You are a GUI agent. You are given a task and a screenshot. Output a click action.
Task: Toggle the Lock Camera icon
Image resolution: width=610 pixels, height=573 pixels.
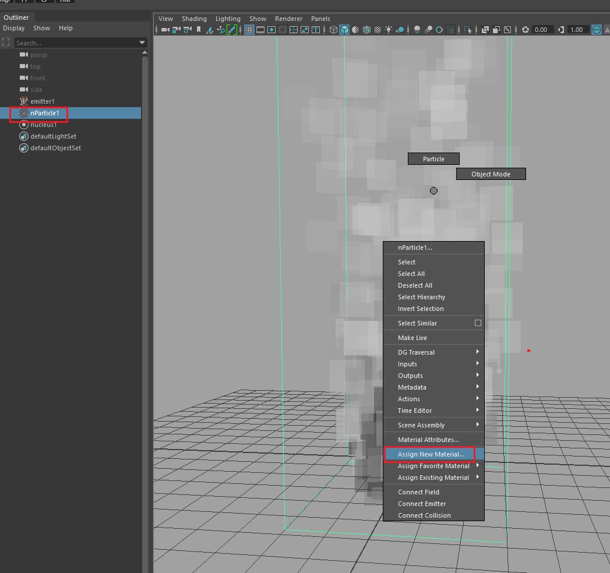[x=176, y=30]
